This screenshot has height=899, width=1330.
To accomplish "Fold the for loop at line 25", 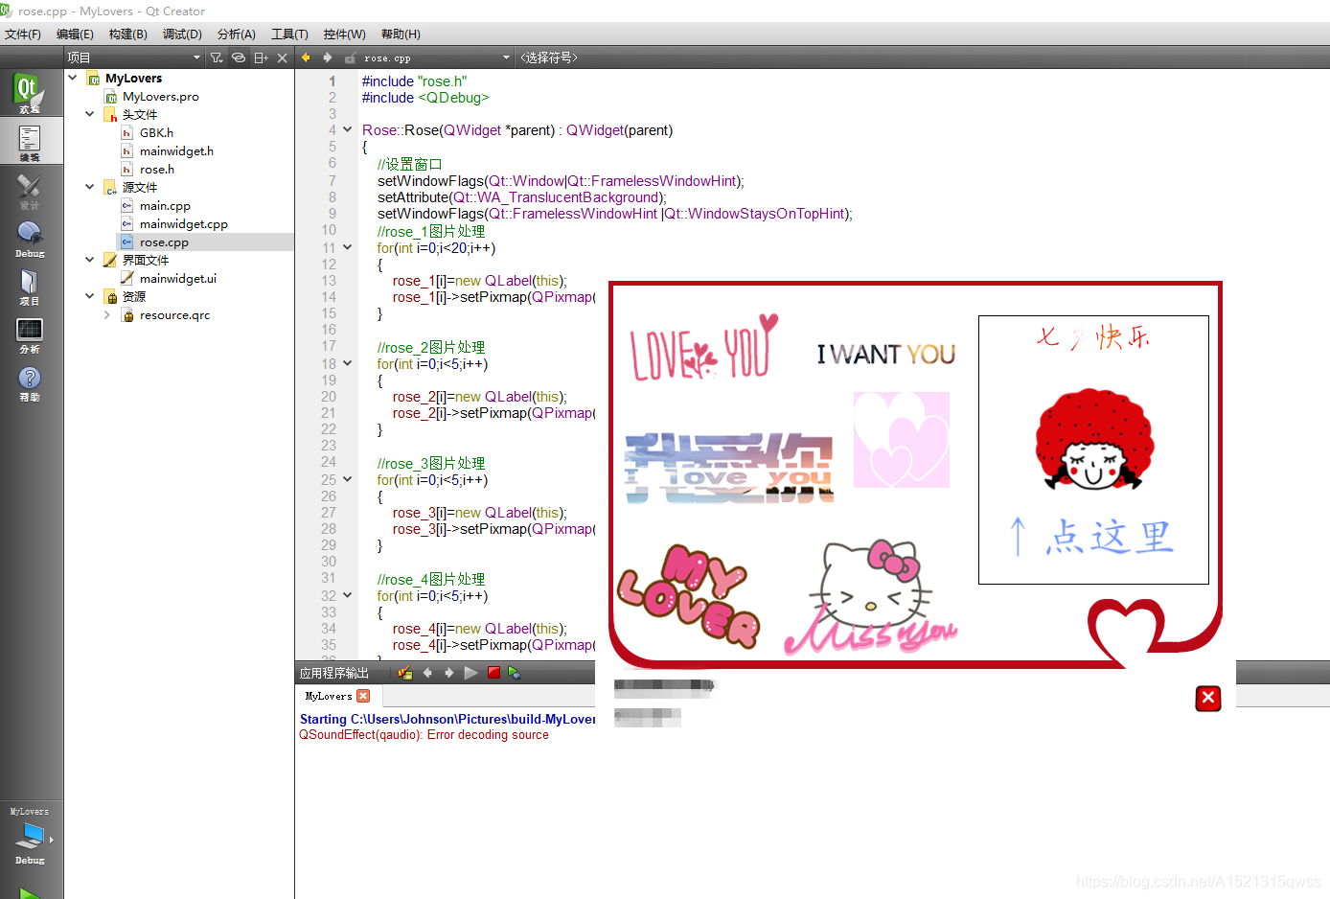I will [348, 479].
